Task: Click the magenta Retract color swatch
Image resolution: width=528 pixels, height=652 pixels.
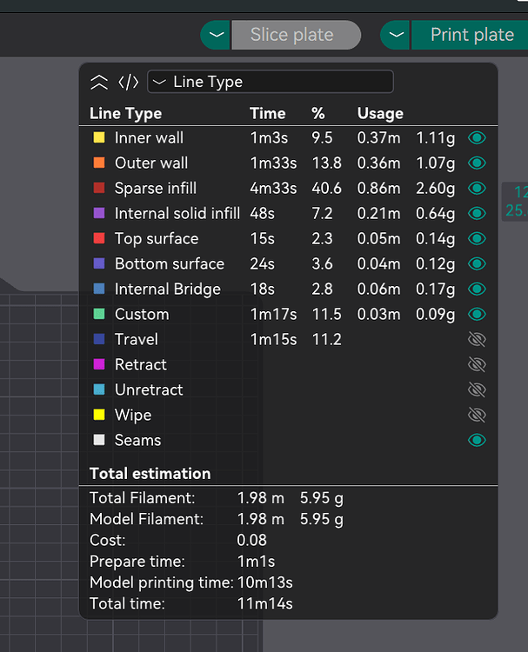Action: click(x=99, y=364)
